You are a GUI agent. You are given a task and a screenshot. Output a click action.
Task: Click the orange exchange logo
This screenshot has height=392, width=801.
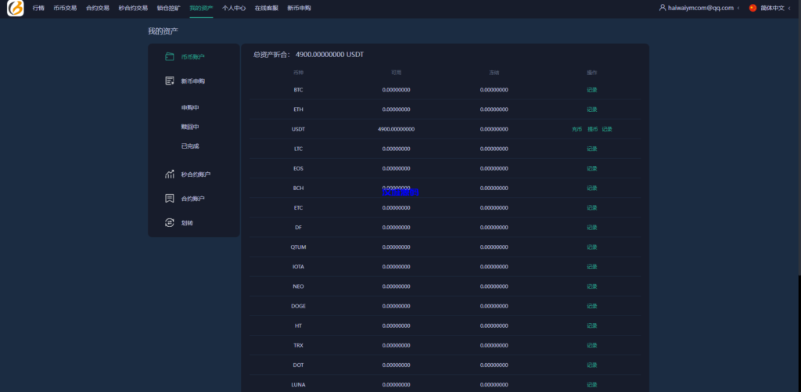(x=16, y=8)
